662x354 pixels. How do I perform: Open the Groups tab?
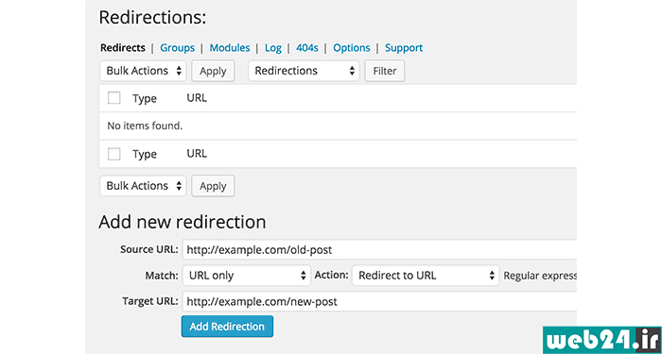point(178,48)
